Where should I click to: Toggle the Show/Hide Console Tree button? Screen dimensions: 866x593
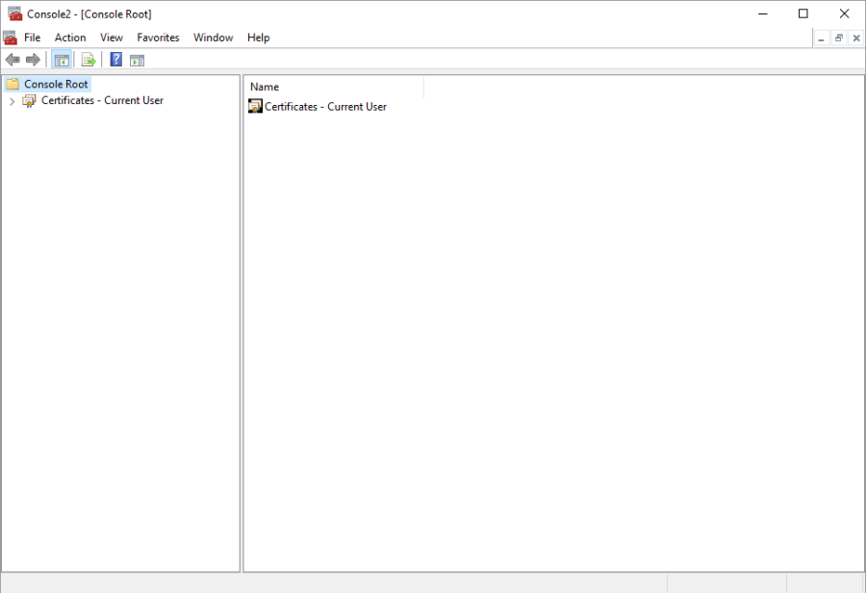pyautogui.click(x=62, y=60)
